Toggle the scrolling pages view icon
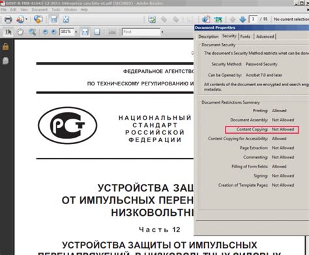This screenshot has width=309, height=255. click(x=53, y=20)
